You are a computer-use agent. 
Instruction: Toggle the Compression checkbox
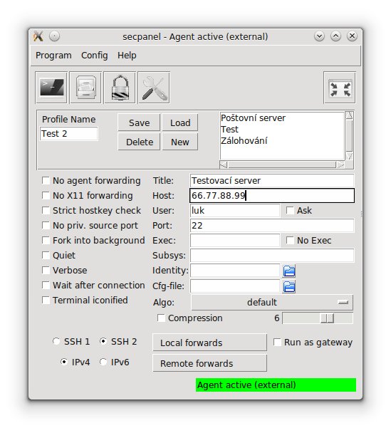pos(161,318)
